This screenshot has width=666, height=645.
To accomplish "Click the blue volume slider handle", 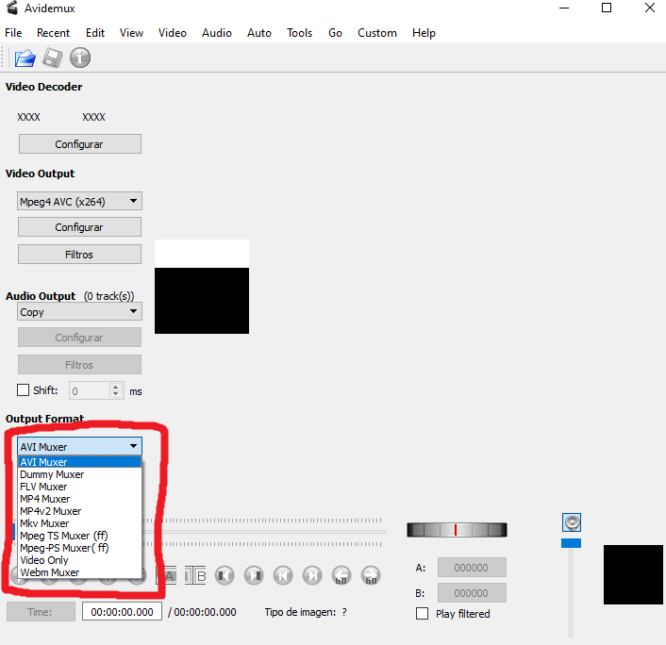I will pyautogui.click(x=571, y=543).
